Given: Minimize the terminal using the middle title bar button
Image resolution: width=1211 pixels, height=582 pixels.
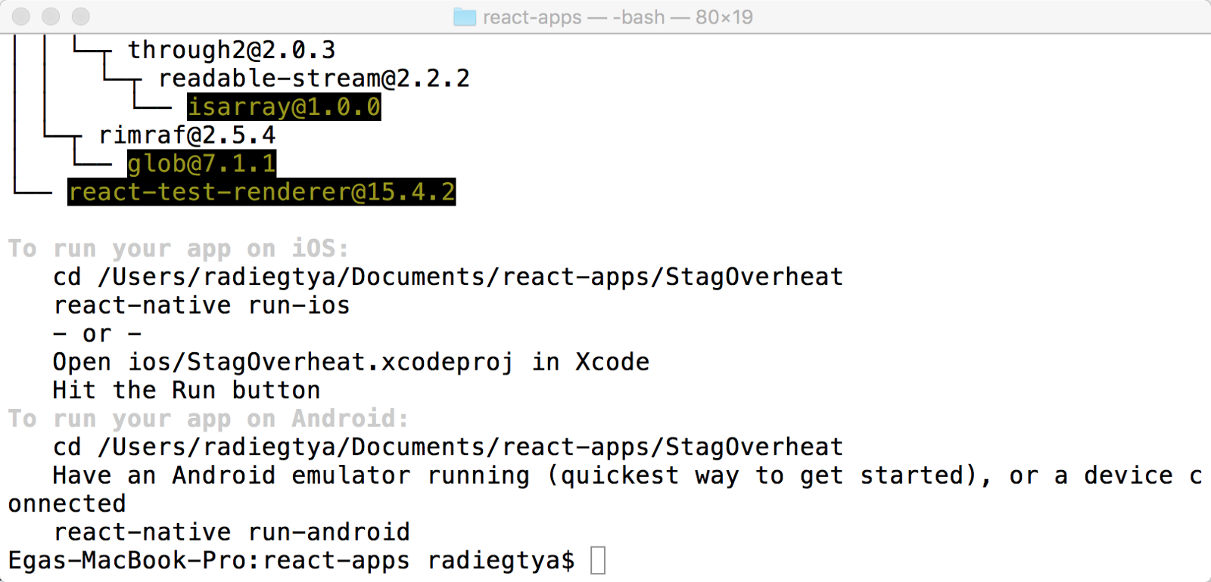Looking at the screenshot, I should pyautogui.click(x=51, y=16).
